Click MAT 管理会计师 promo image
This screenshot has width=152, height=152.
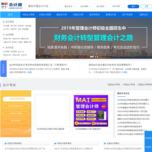(91, 111)
